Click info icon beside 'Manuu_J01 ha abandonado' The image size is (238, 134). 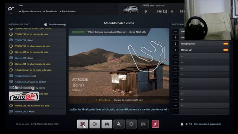click(11, 64)
